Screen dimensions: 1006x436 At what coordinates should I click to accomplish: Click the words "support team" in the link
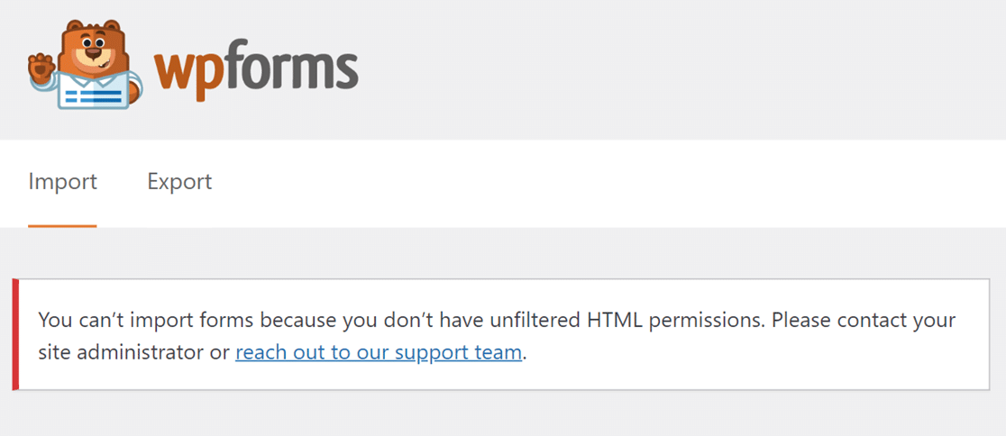click(459, 352)
